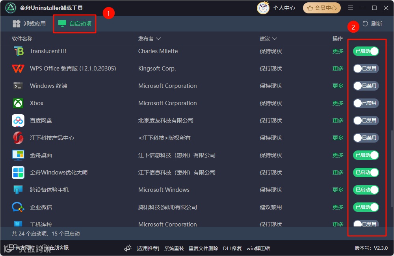Click the panda user avatar icon

263,8
